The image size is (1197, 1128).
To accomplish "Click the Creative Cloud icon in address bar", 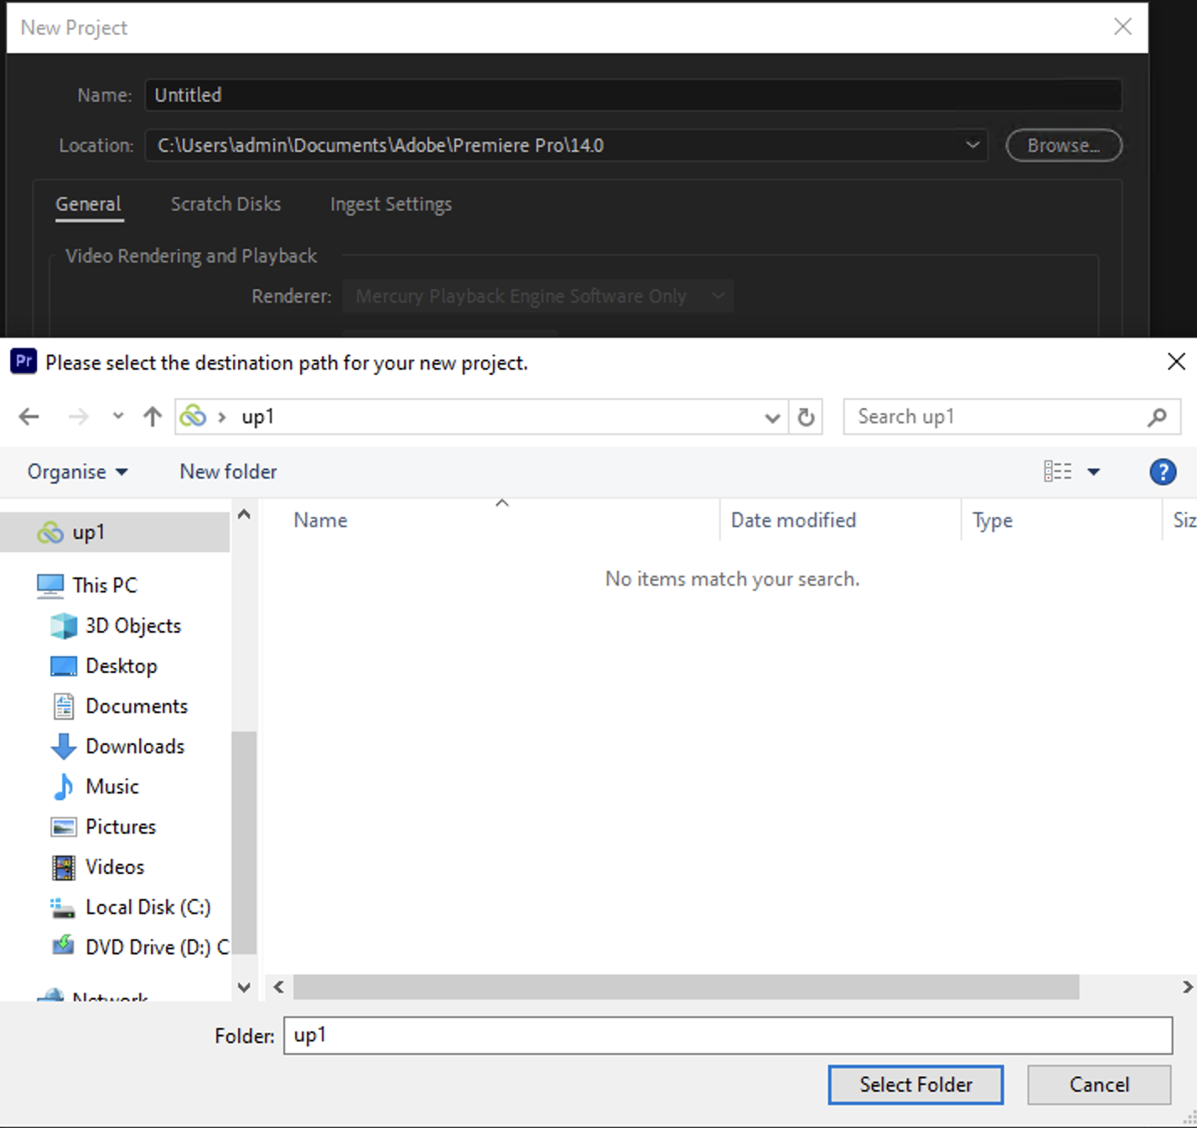I will [x=193, y=417].
